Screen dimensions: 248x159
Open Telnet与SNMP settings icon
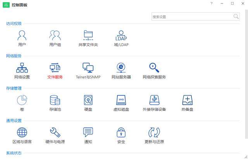88,68
